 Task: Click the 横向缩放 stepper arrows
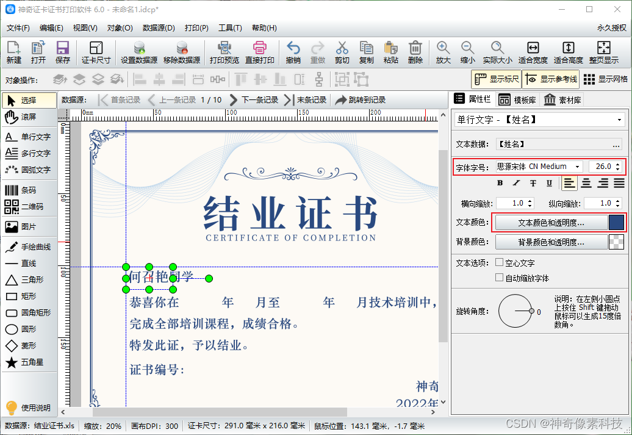point(530,203)
